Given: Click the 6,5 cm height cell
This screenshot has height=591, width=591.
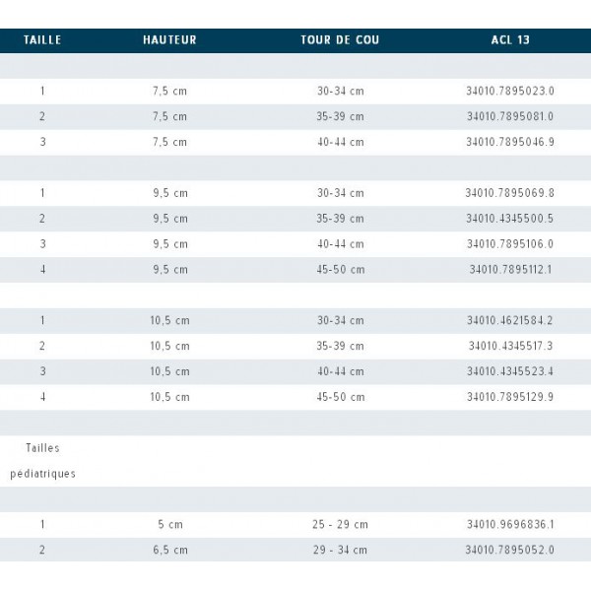Looking at the screenshot, I should click(170, 550).
